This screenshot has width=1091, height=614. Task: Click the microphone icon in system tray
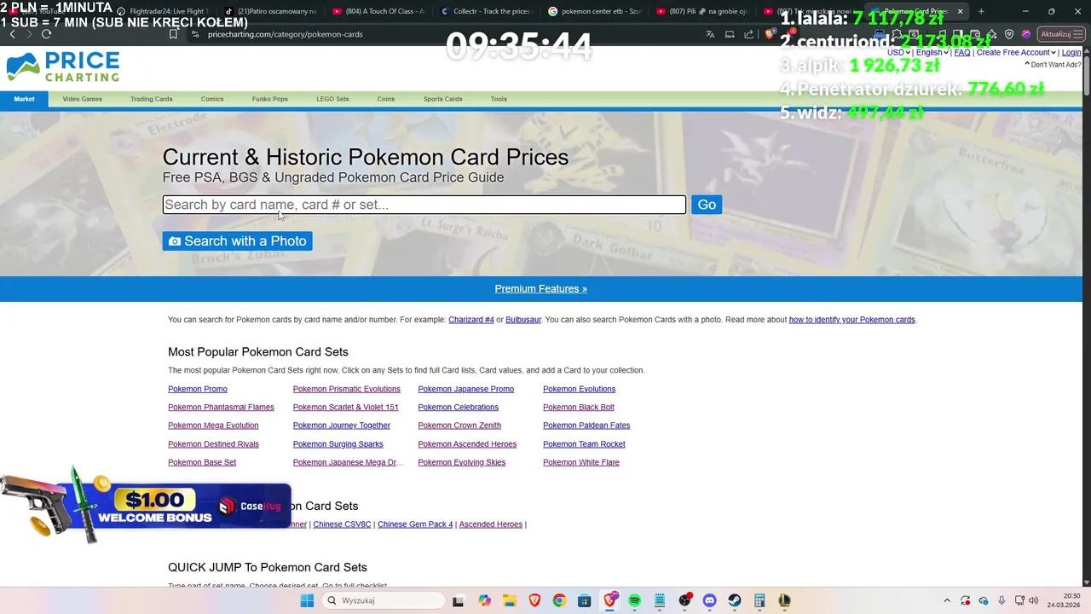tap(1002, 600)
